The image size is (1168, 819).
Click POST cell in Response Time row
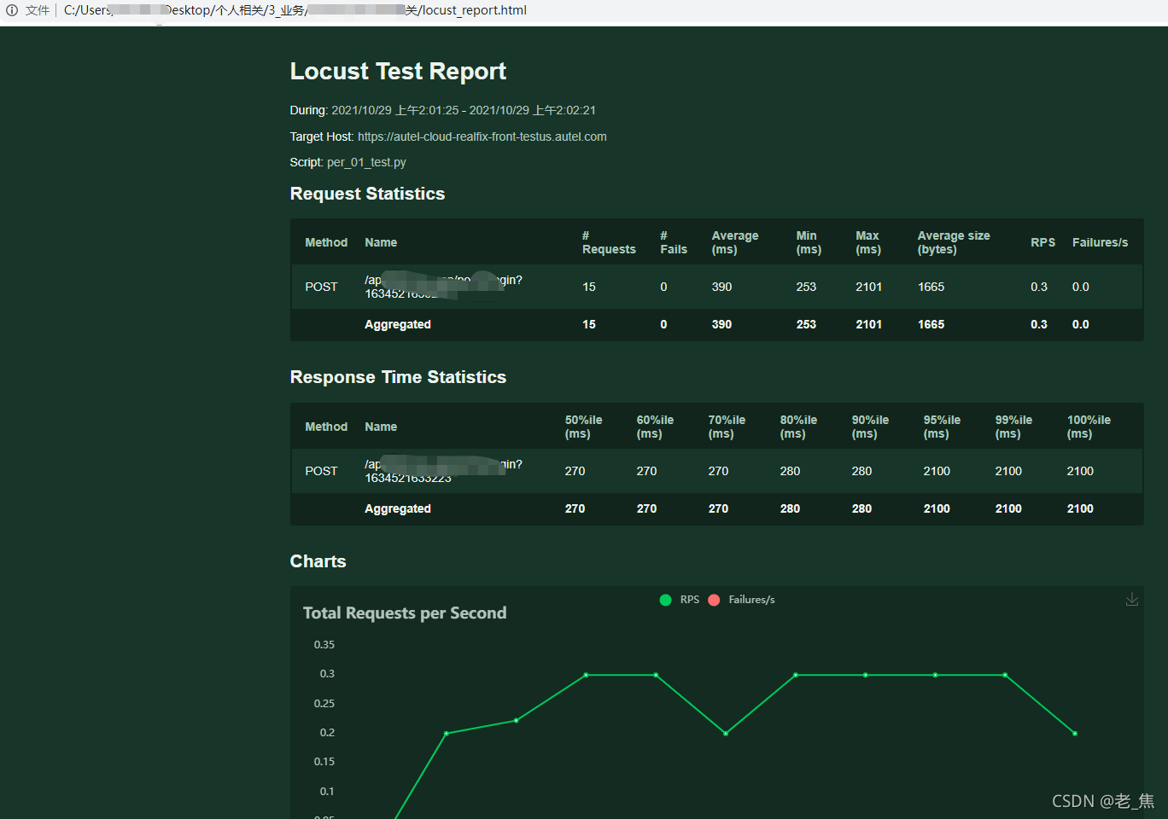[321, 471]
